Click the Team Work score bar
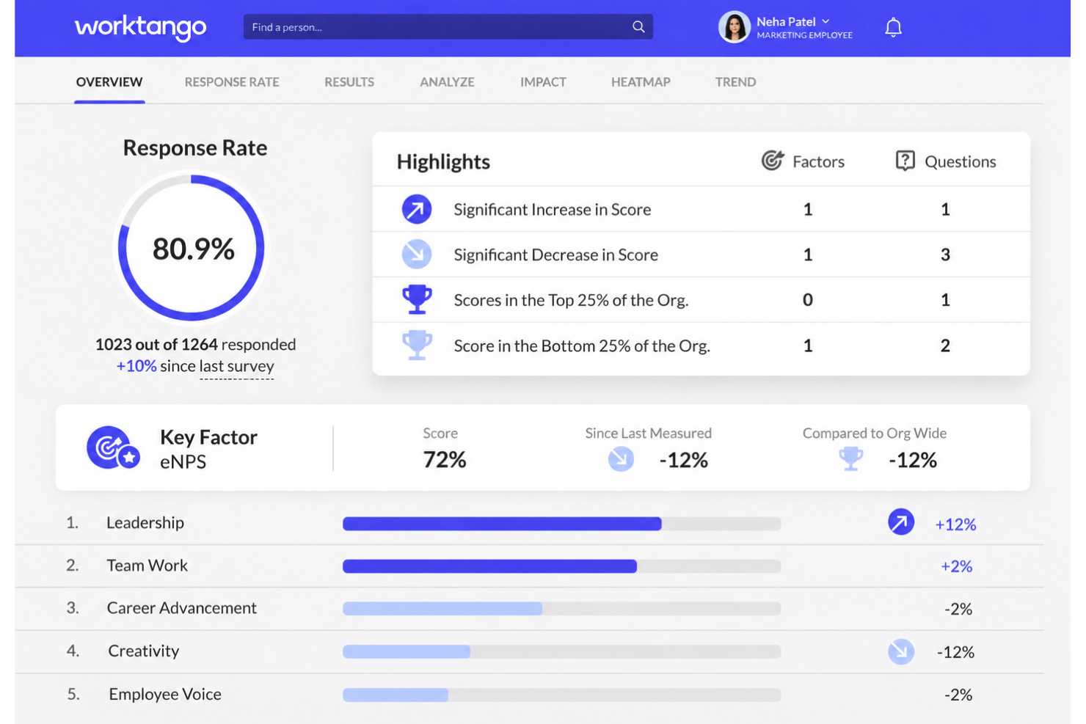This screenshot has width=1086, height=724. 561,566
